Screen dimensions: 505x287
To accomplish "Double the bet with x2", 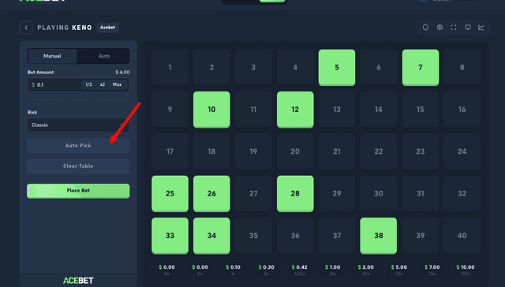I will pyautogui.click(x=103, y=84).
